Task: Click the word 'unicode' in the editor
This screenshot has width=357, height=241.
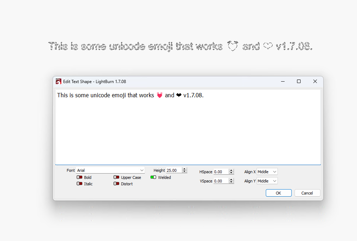Action: click(100, 95)
